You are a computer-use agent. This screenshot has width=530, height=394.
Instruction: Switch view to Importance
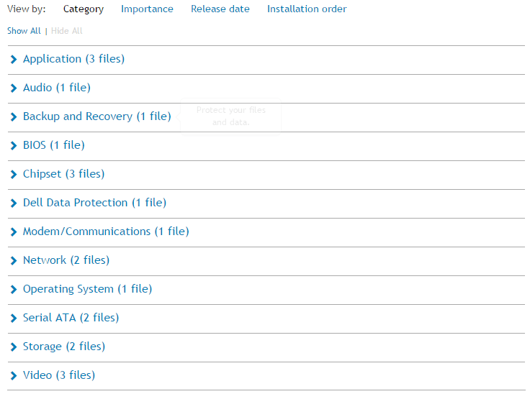click(147, 9)
